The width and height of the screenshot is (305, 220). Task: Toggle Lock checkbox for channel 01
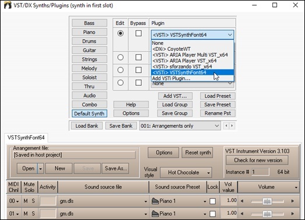(x=213, y=214)
